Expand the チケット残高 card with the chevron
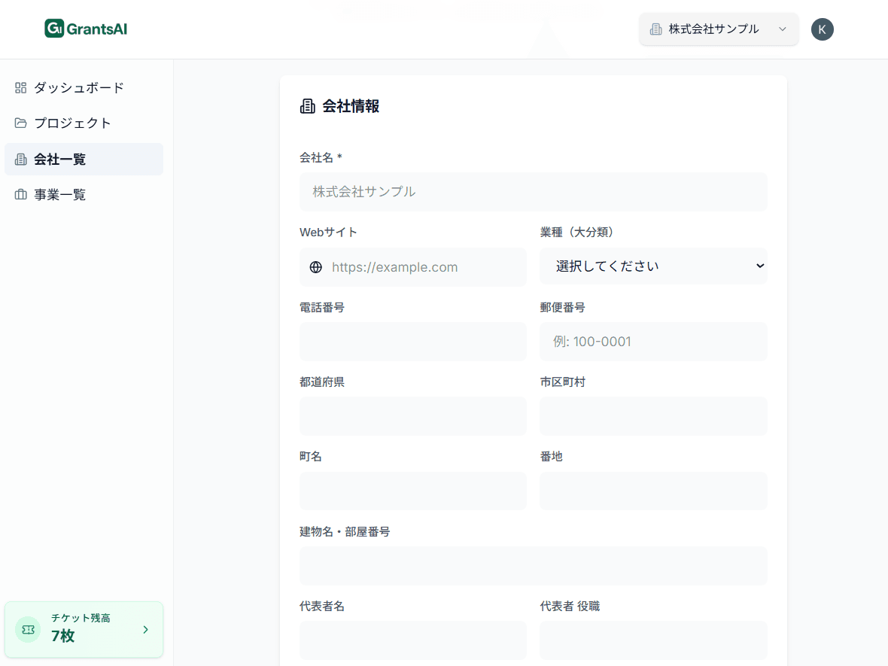 (145, 630)
